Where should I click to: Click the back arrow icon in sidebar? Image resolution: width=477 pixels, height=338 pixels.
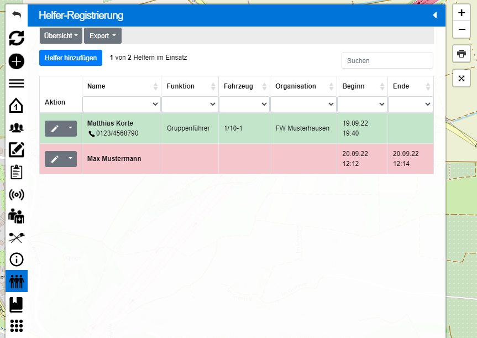[x=17, y=15]
